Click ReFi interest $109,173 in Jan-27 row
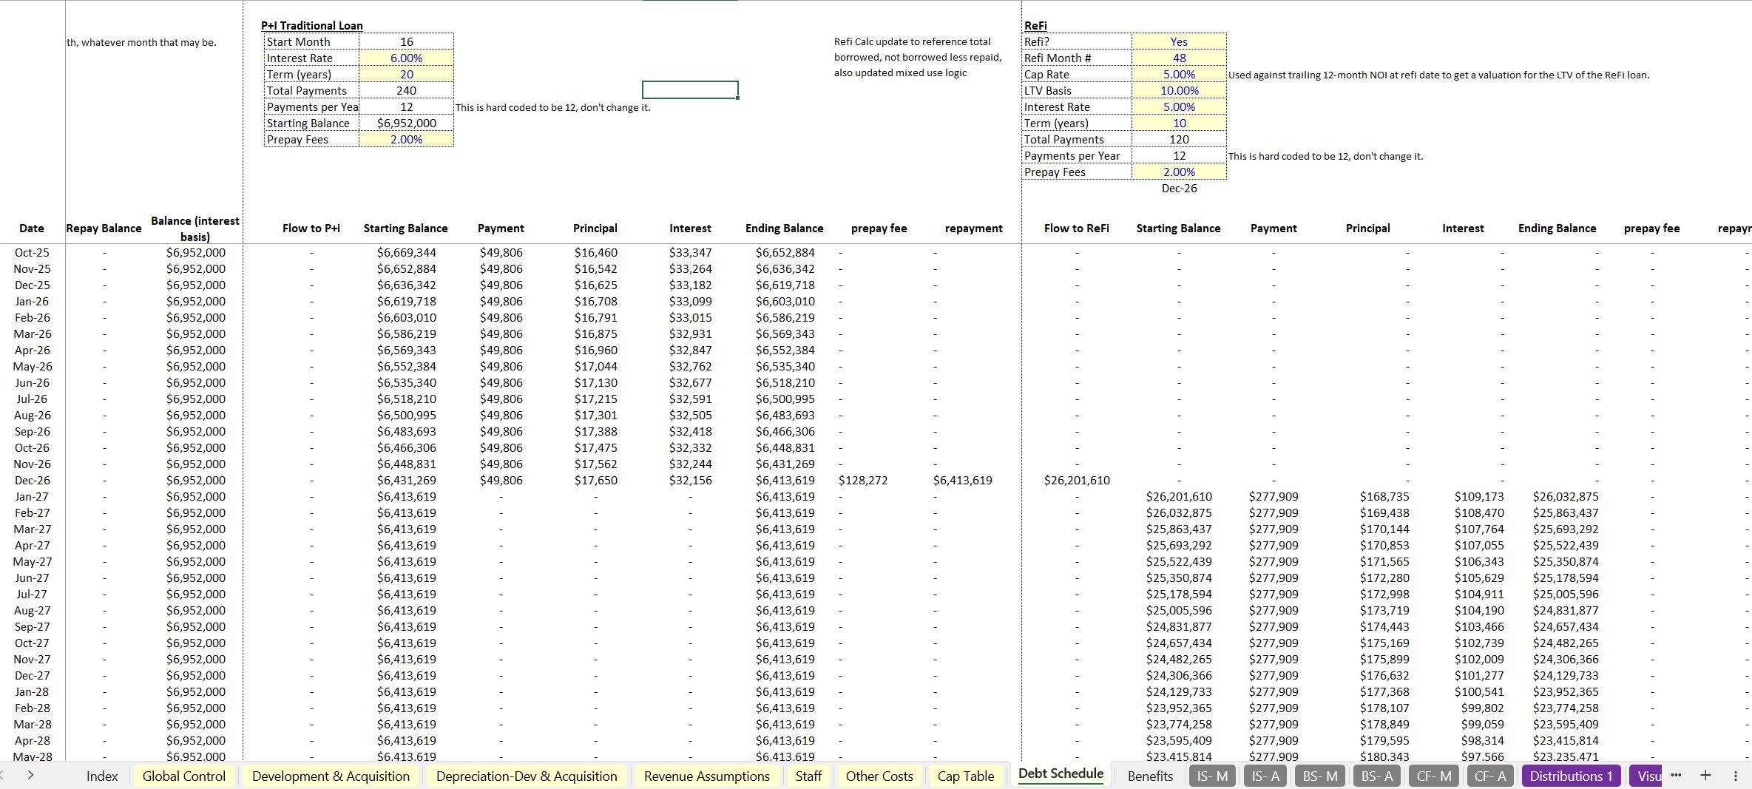1752x789 pixels. tap(1478, 496)
